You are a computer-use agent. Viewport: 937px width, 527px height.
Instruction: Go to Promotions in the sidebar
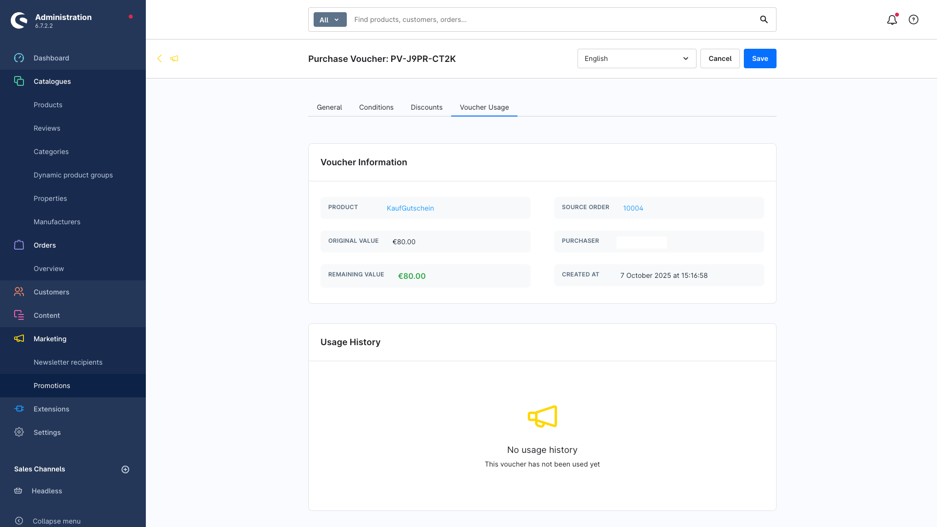click(52, 386)
